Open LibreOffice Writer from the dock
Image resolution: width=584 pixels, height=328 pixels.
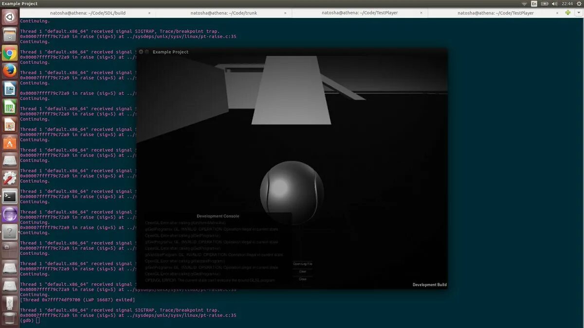[x=10, y=89]
